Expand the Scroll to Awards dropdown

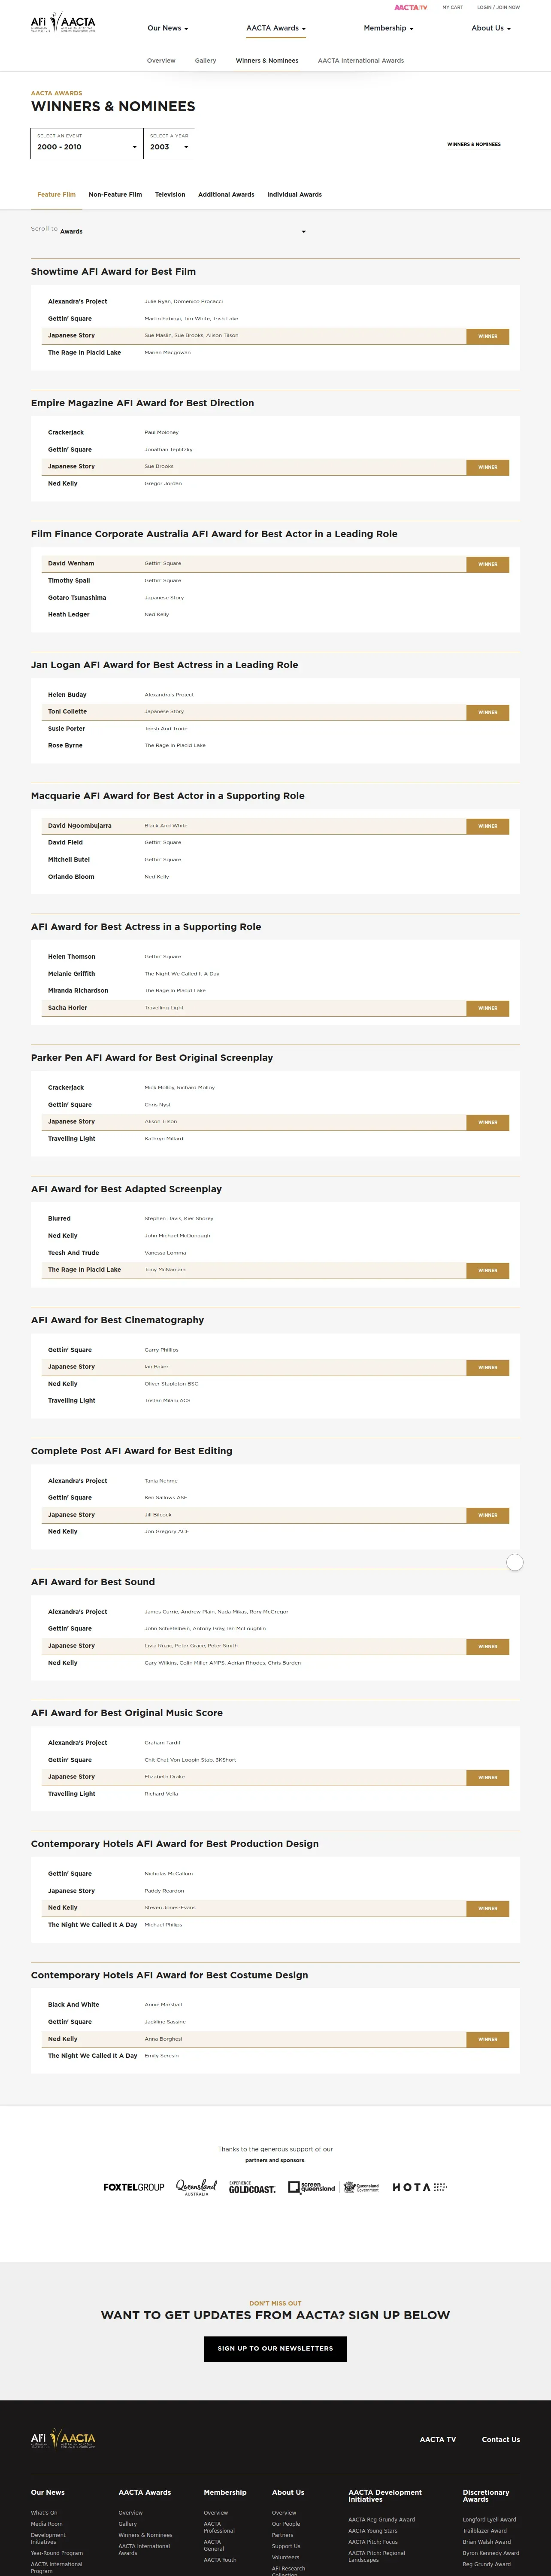182,231
